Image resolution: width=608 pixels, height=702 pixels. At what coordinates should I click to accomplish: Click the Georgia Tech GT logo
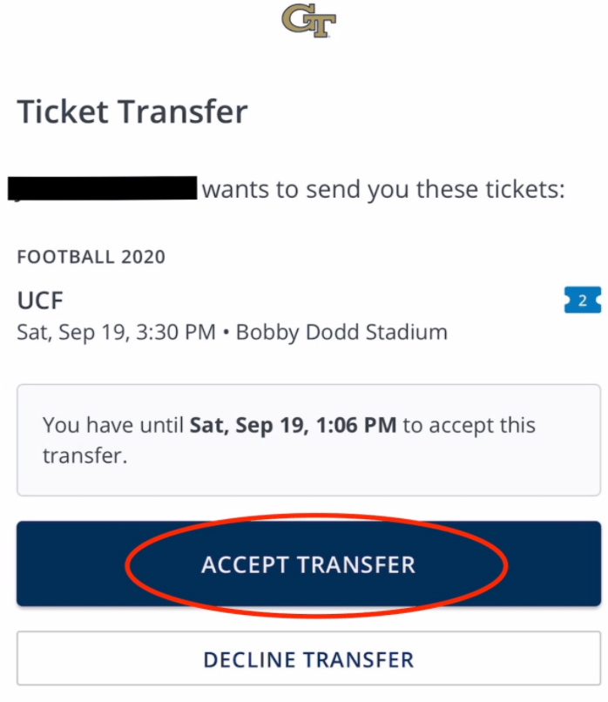coord(308,22)
